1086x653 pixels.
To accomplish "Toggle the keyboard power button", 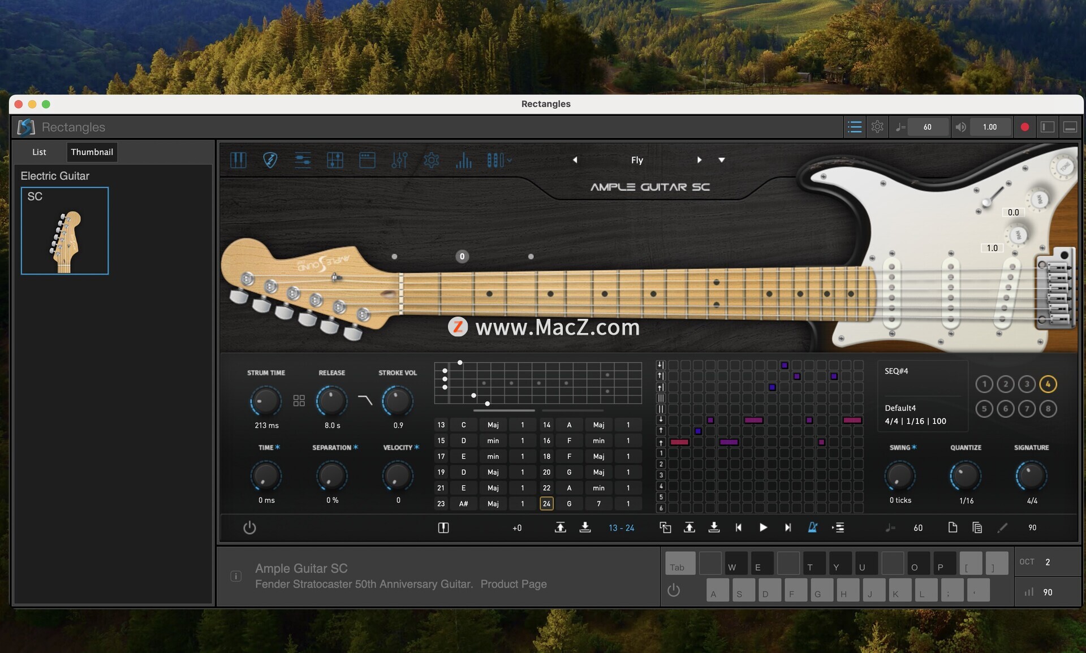I will [674, 590].
